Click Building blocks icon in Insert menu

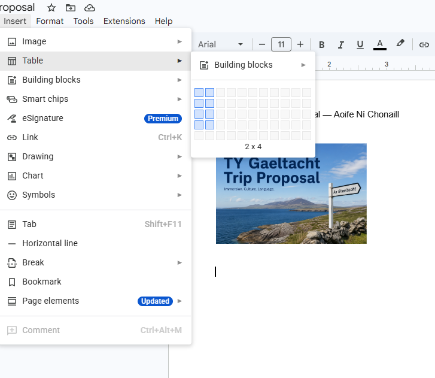[x=11, y=80]
